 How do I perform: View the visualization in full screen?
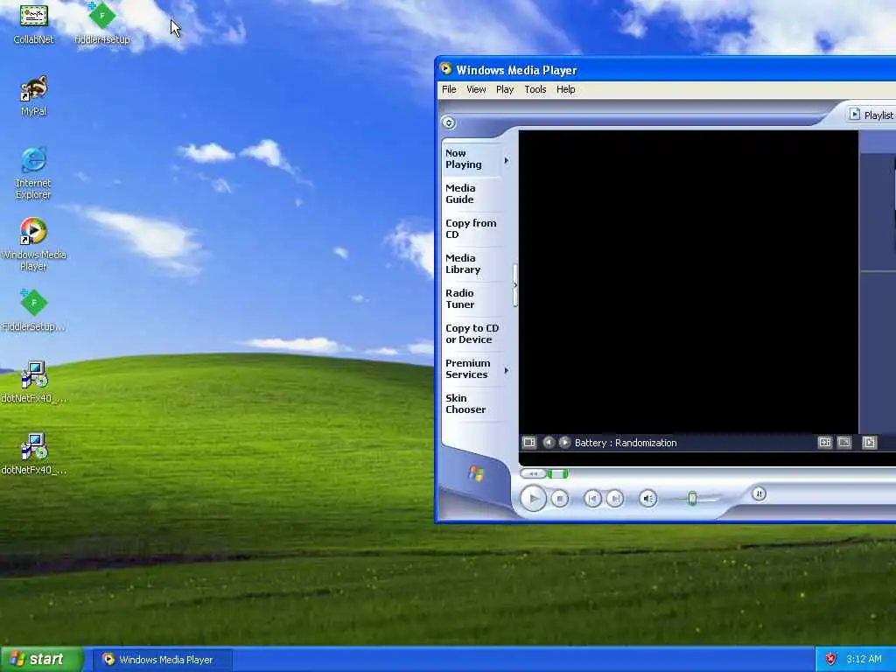coord(844,442)
